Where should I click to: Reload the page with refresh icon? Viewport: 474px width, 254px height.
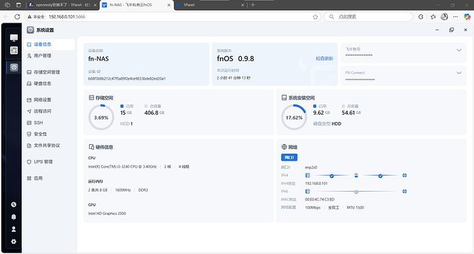17,17
